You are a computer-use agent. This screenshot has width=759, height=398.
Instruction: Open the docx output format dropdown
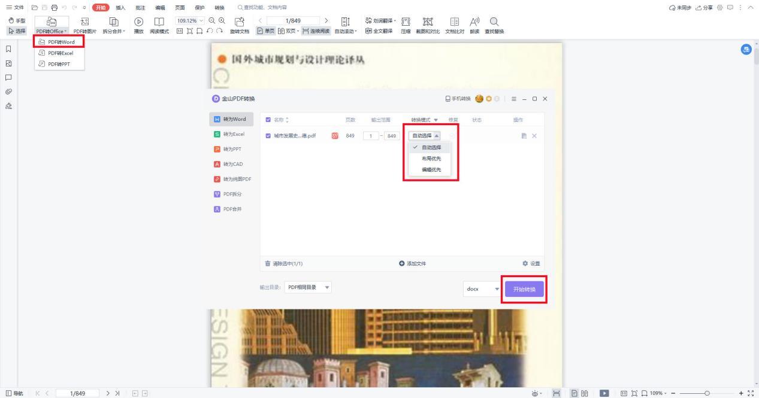(x=482, y=290)
